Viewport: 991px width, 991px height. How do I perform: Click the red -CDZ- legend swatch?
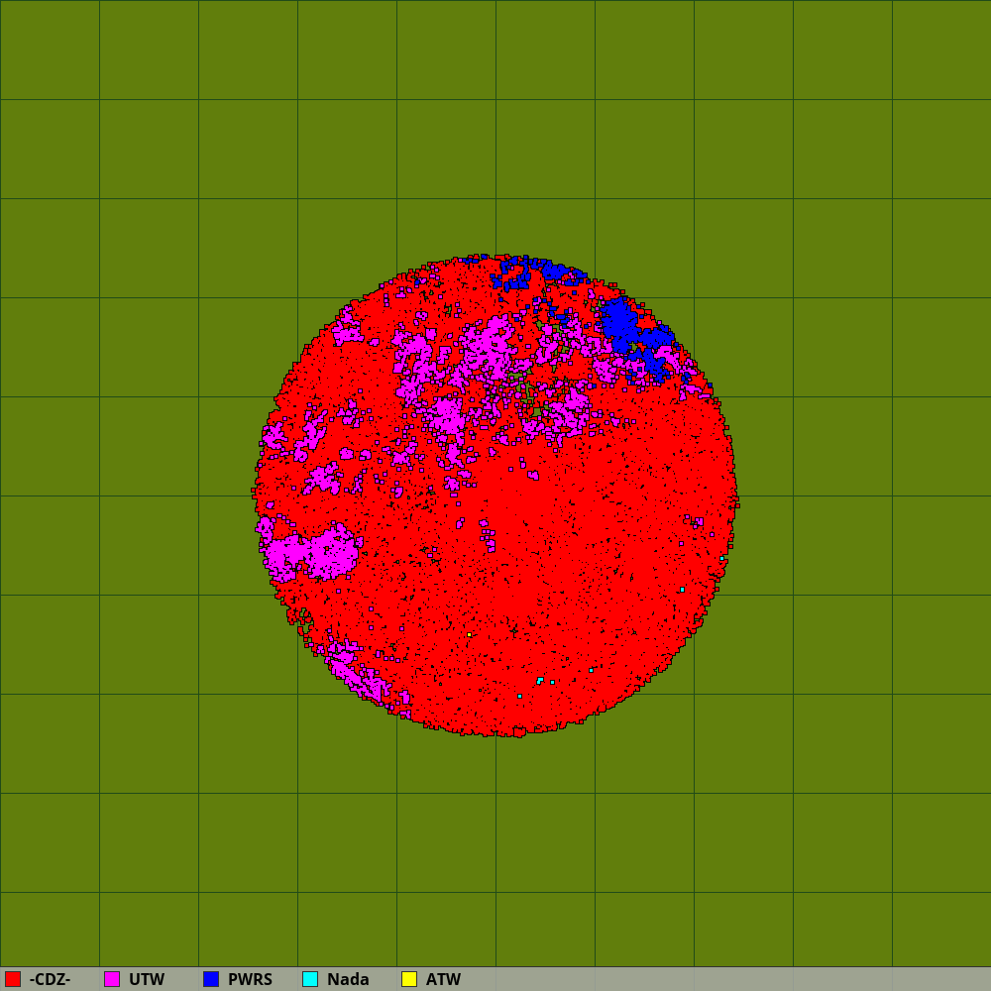click(13, 979)
